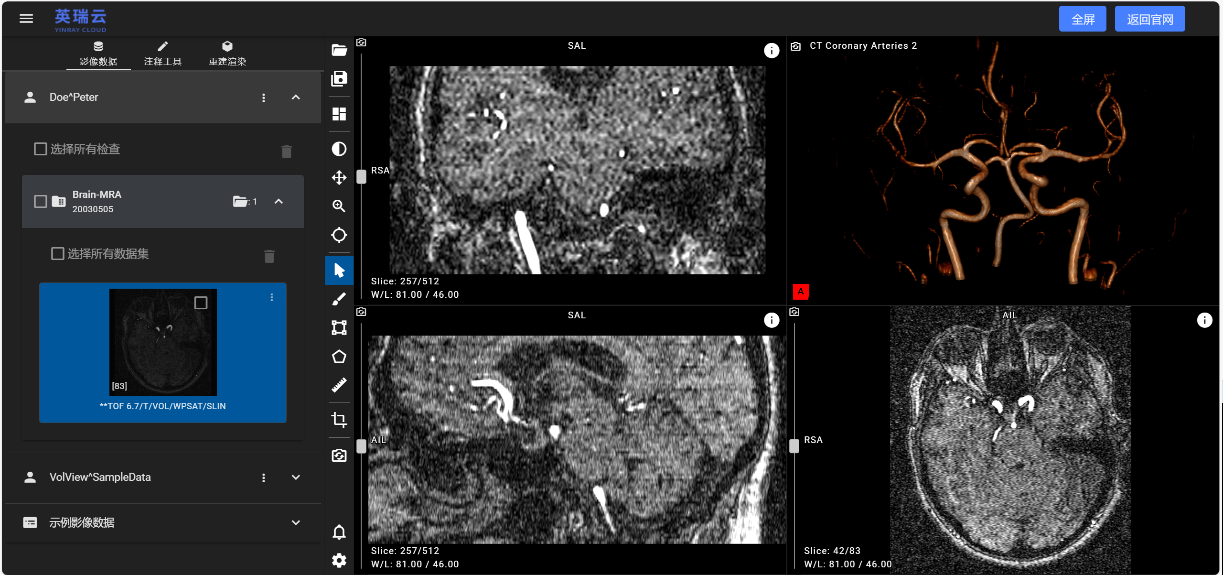Reset camera in the 3D arteries view
The image size is (1223, 575).
pyautogui.click(x=796, y=46)
